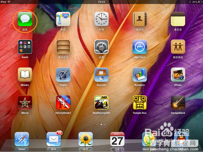
Task: Start the Temple Run game
Action: (x=140, y=103)
